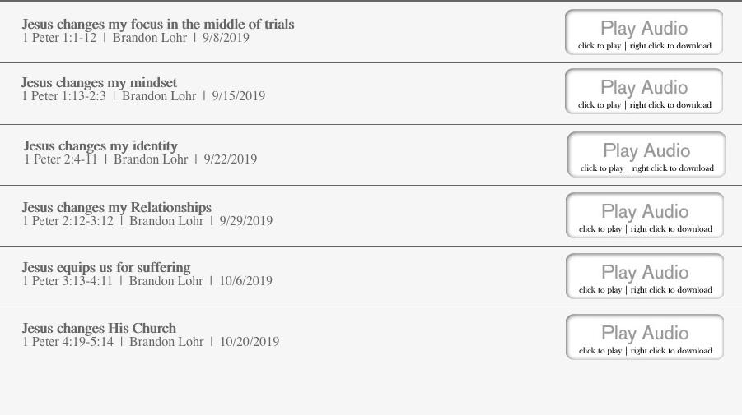
Task: Click the '1 Peter 4:19-5:14' passage reference
Action: [68, 342]
